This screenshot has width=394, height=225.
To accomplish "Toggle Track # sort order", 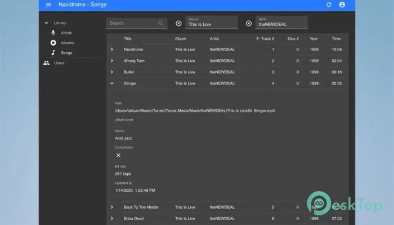I will coord(267,39).
